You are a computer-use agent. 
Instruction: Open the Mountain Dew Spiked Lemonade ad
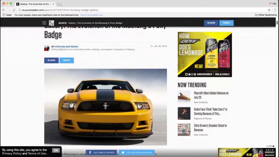click(205, 55)
